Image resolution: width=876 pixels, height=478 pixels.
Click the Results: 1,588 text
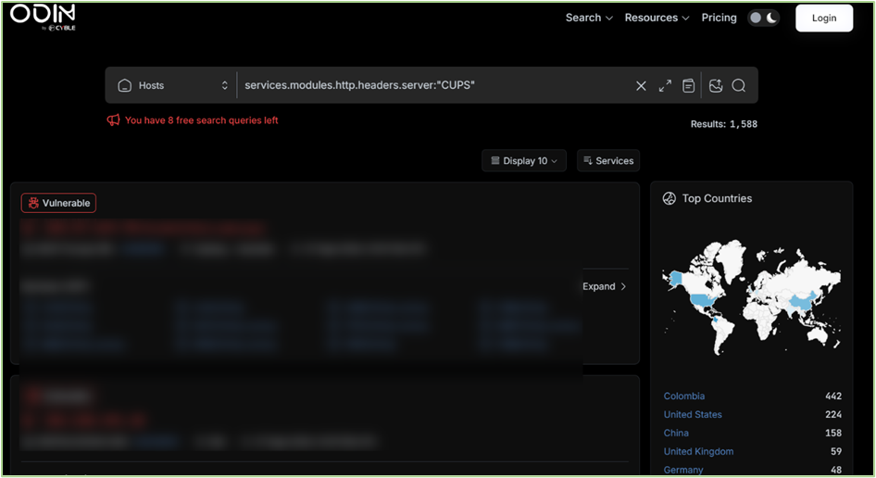tap(724, 124)
